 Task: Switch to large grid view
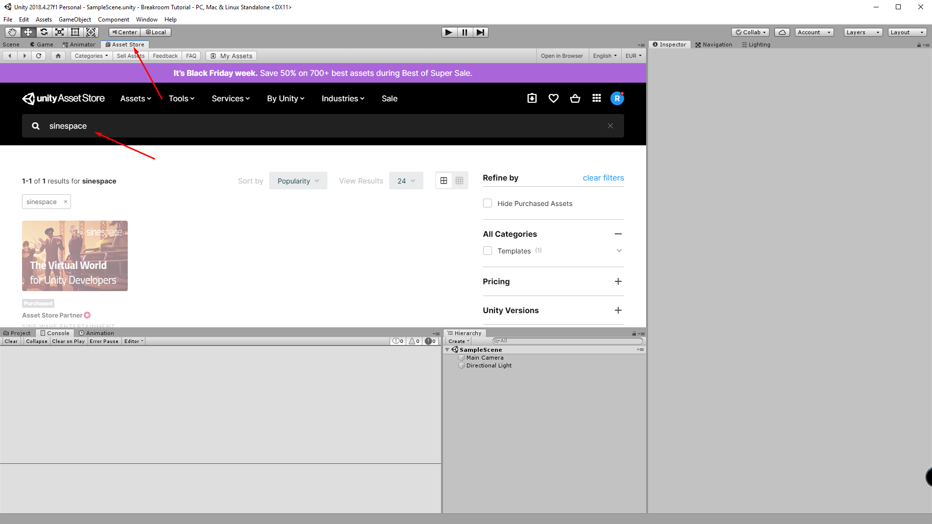point(443,181)
